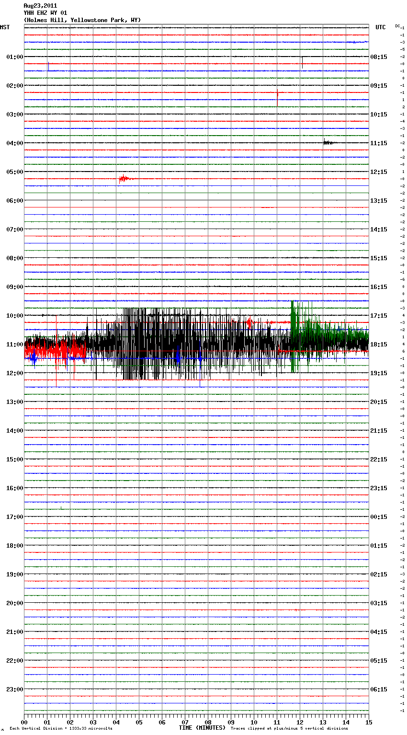
Task: Click the 08 tick on the minutes axis
Action: [x=208, y=722]
